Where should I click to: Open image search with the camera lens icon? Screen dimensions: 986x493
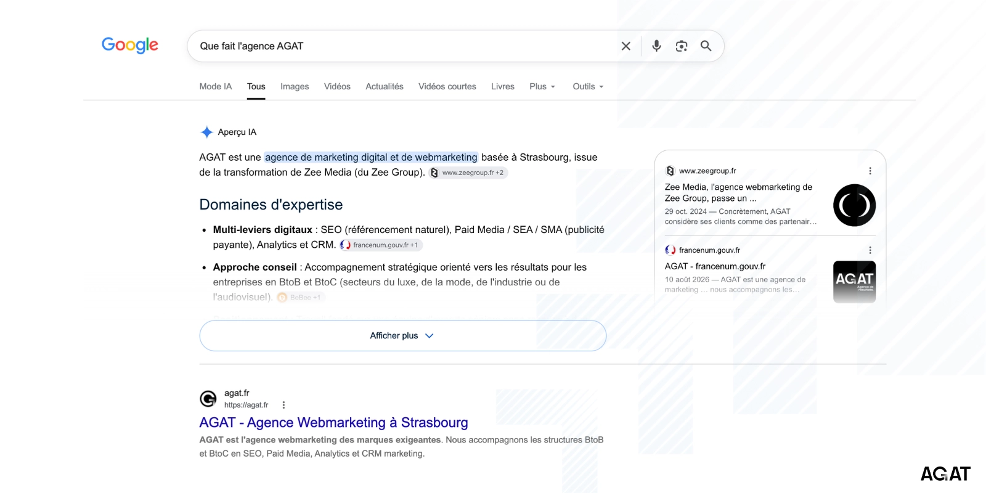point(682,46)
